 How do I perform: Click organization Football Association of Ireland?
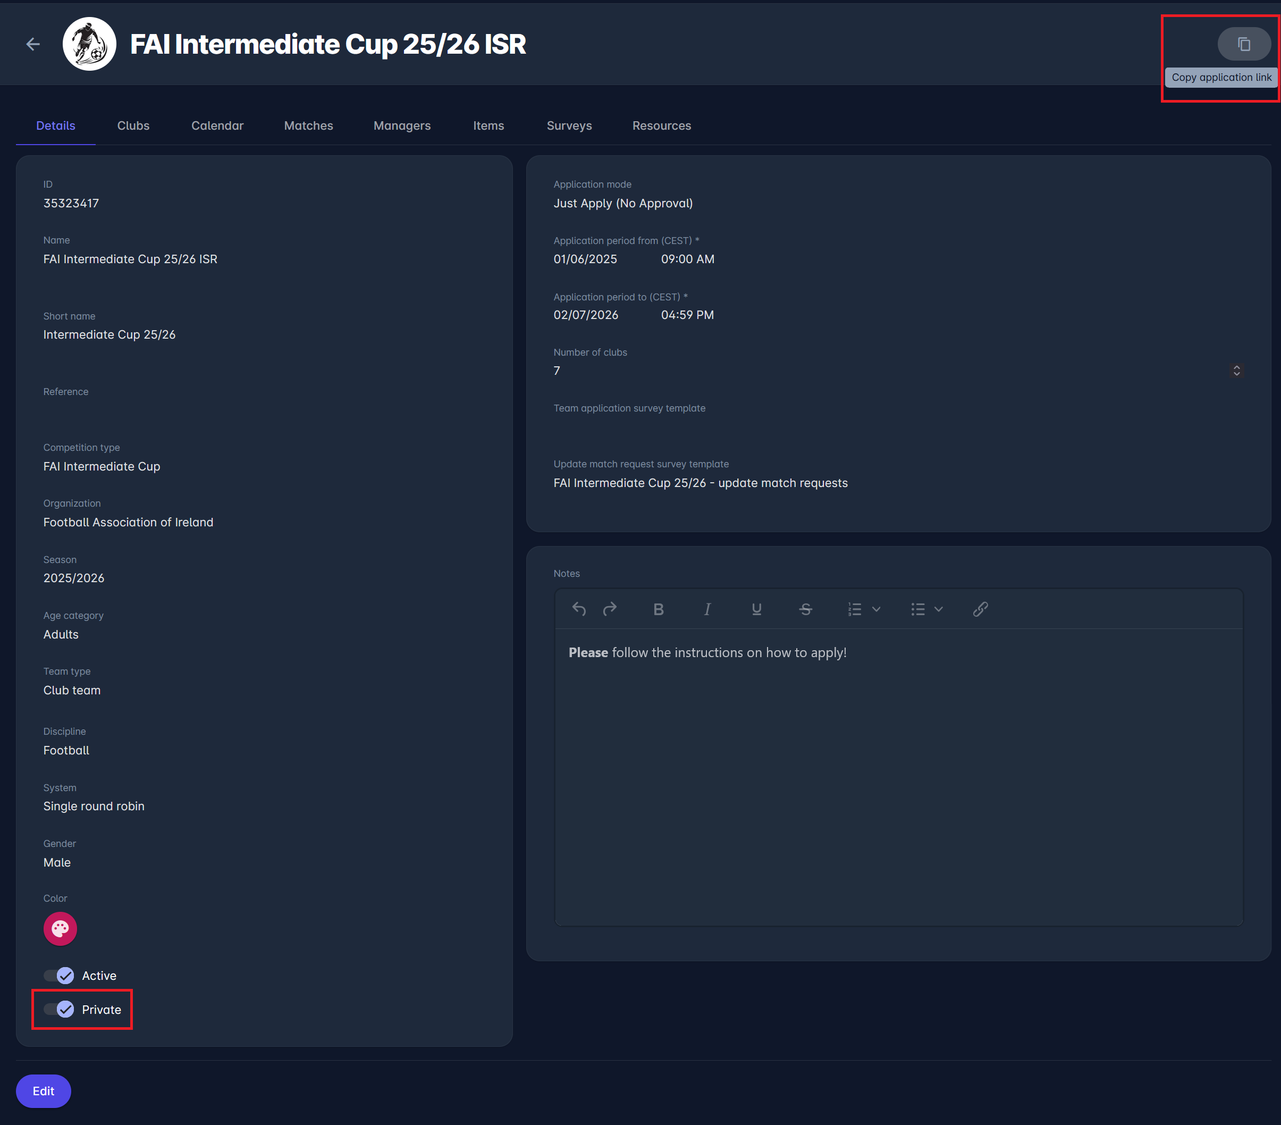pos(129,522)
